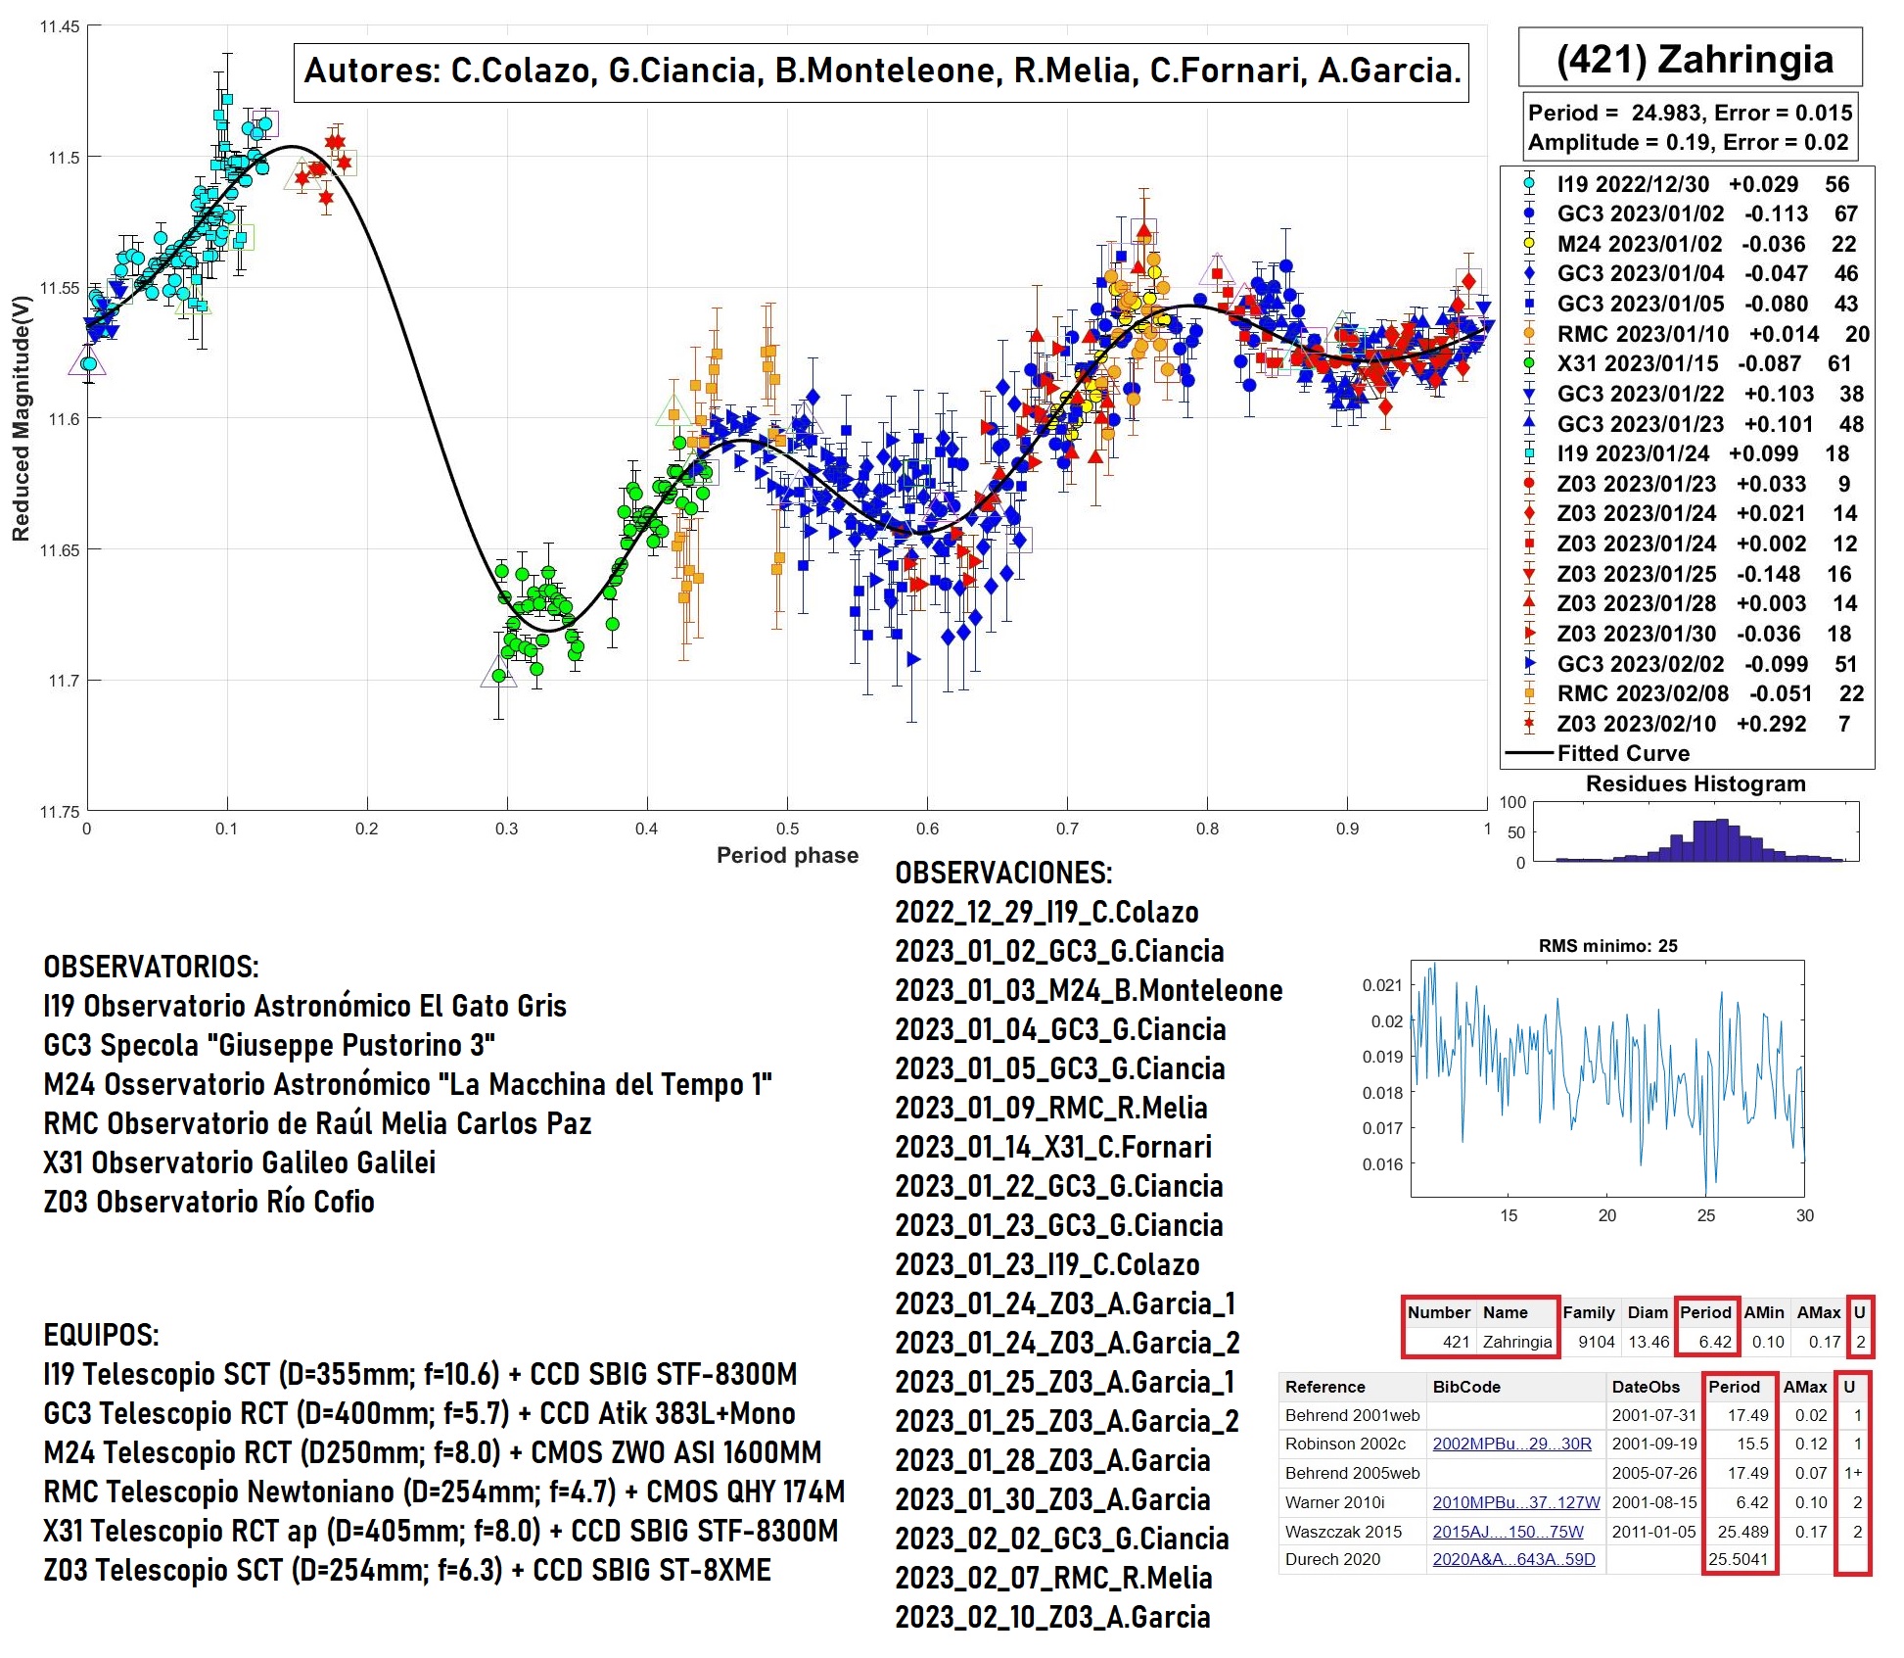Click the Behrend 2001web reference cell
Screen dimensions: 1904x1658
pyautogui.click(x=1352, y=1415)
